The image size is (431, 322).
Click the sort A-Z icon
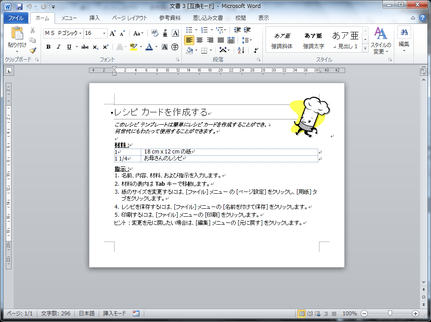[241, 50]
